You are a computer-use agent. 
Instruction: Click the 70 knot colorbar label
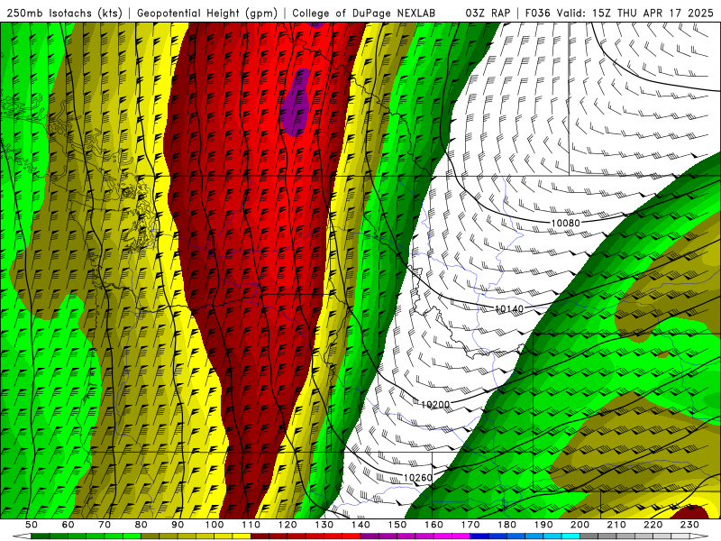pos(105,525)
